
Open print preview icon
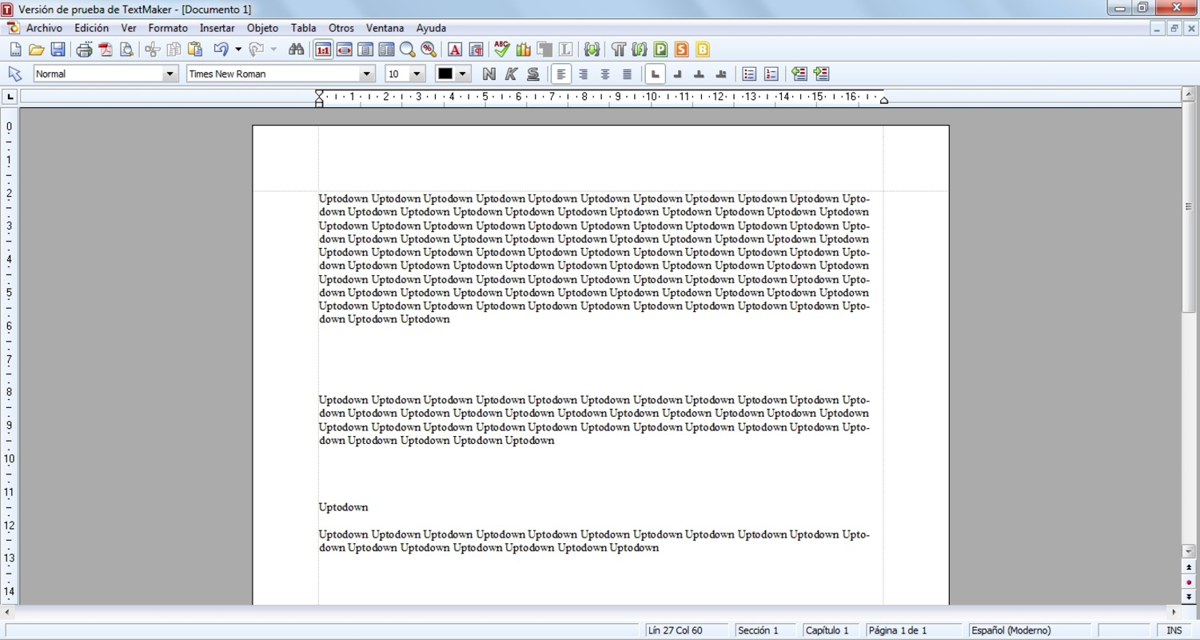pos(126,50)
